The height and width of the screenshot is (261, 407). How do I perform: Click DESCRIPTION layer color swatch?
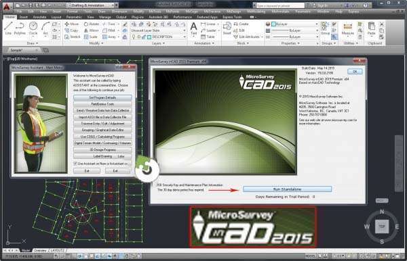pyautogui.click(x=149, y=37)
